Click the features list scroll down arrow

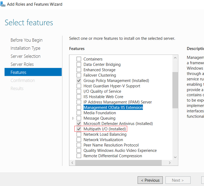tap(175, 157)
